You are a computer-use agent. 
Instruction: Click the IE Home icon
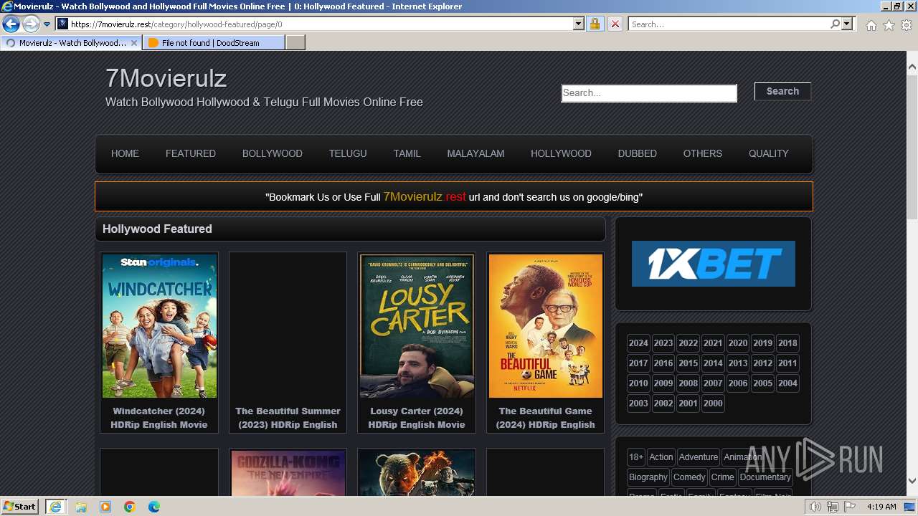pos(871,25)
